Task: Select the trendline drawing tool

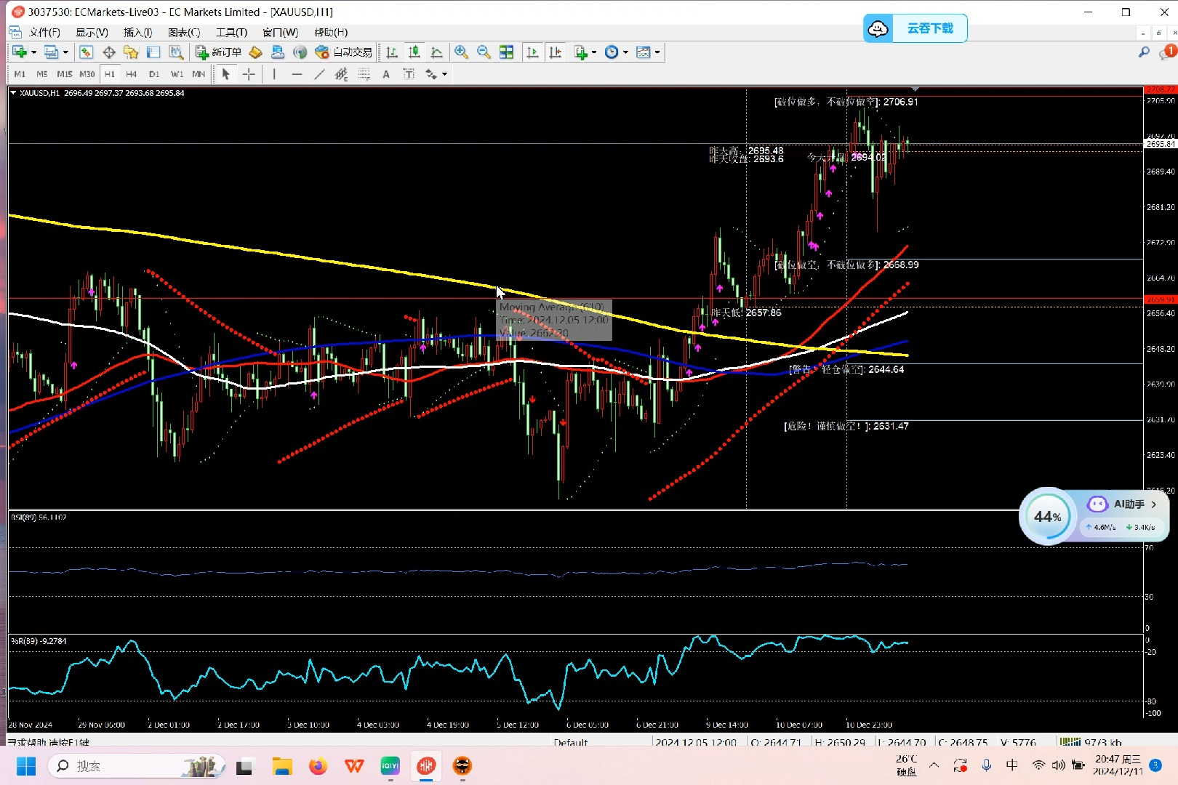Action: (x=319, y=74)
